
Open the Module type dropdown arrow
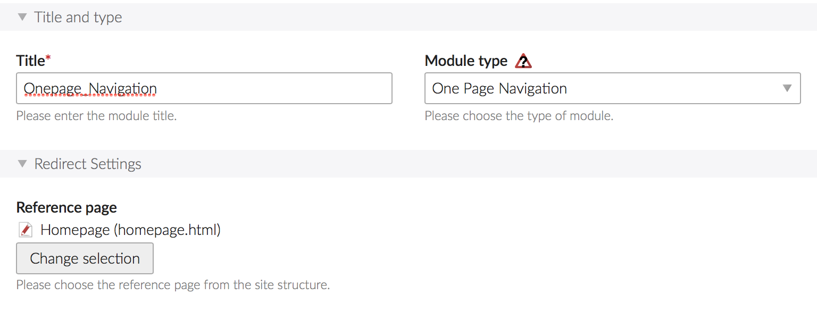(x=787, y=88)
